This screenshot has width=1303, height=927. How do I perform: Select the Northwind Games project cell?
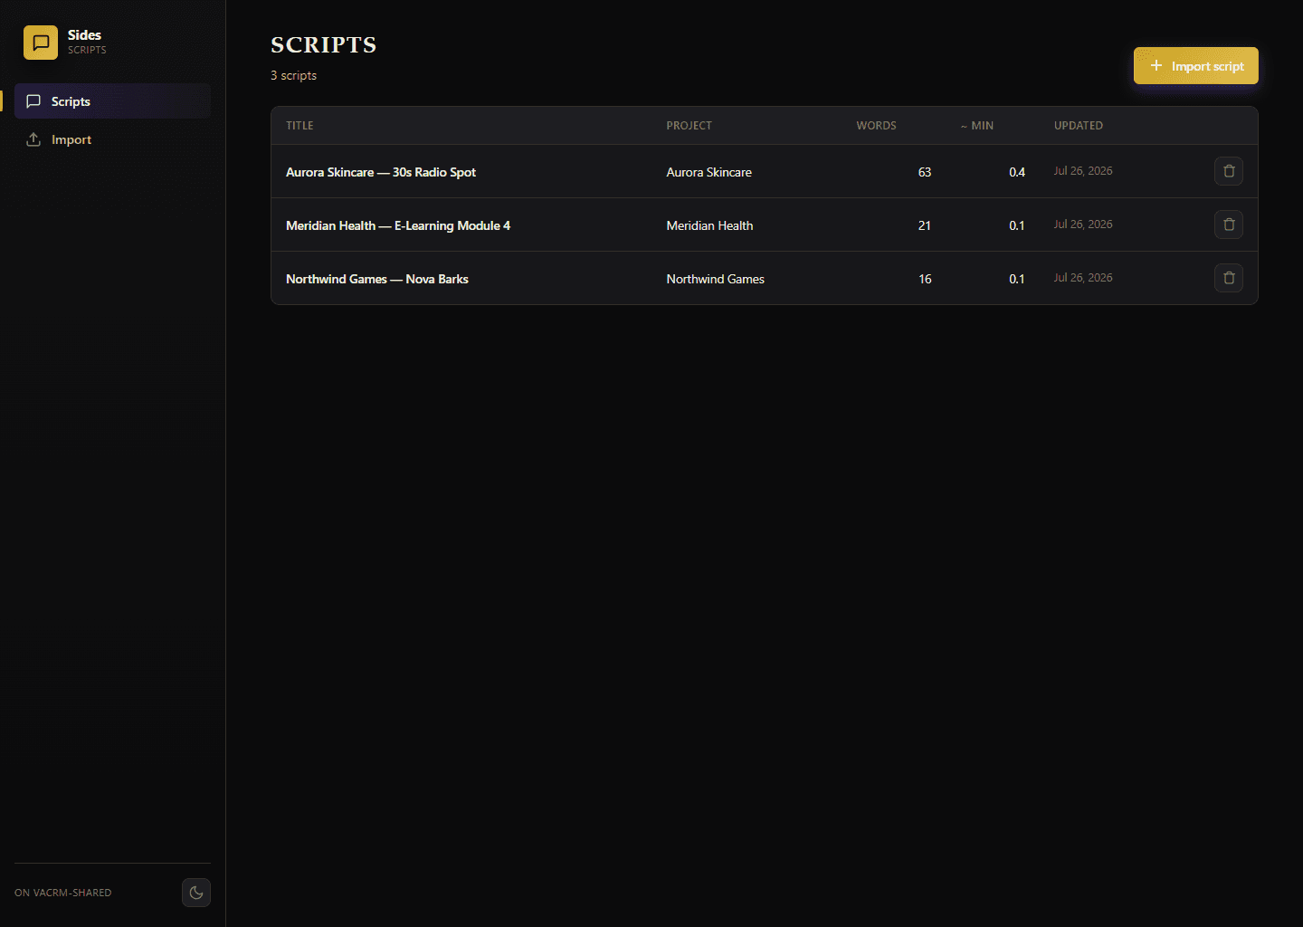click(x=716, y=279)
